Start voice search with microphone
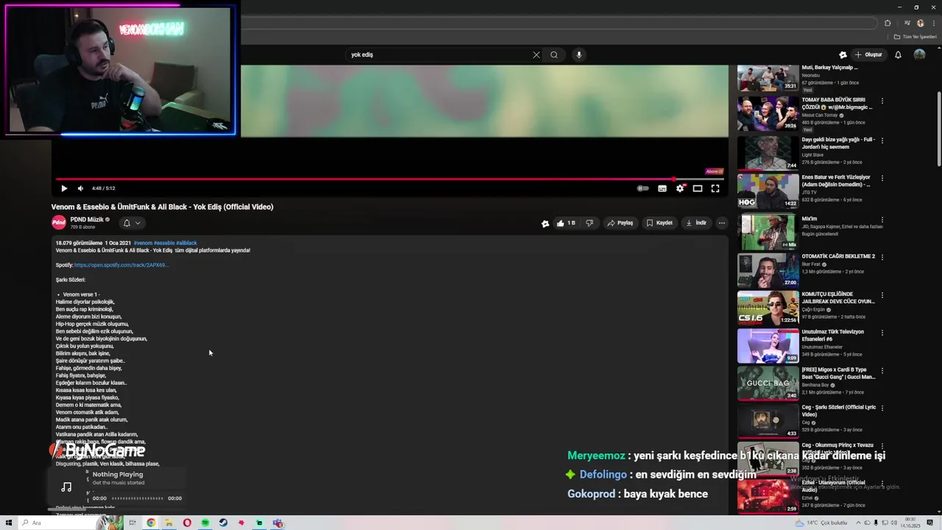 click(x=579, y=54)
